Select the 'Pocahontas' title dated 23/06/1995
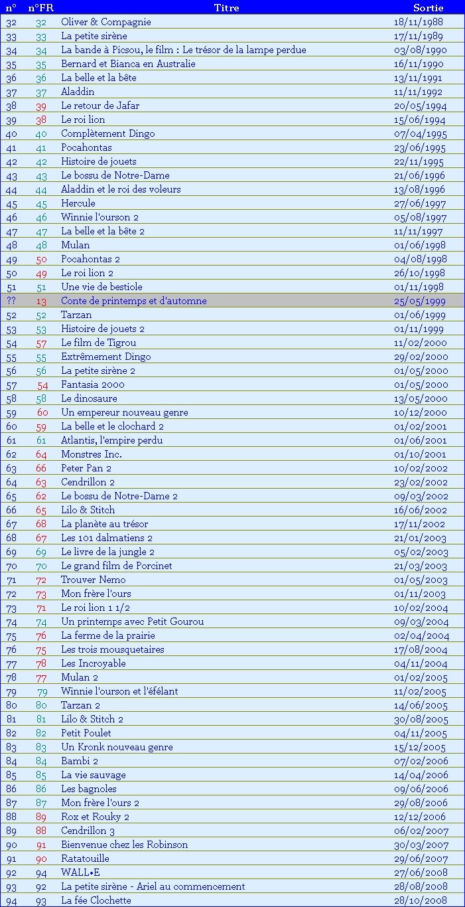This screenshot has width=465, height=907. pyautogui.click(x=86, y=147)
